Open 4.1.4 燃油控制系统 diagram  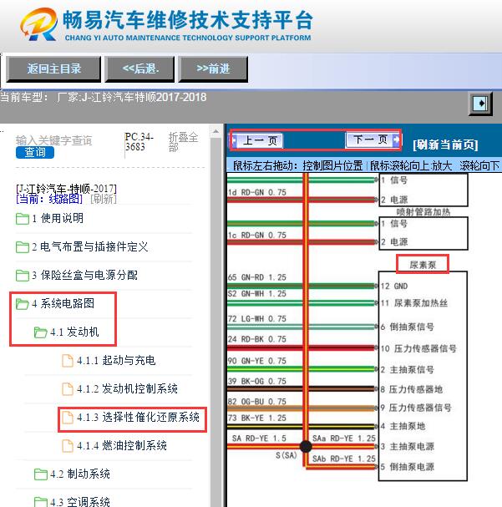tap(122, 445)
